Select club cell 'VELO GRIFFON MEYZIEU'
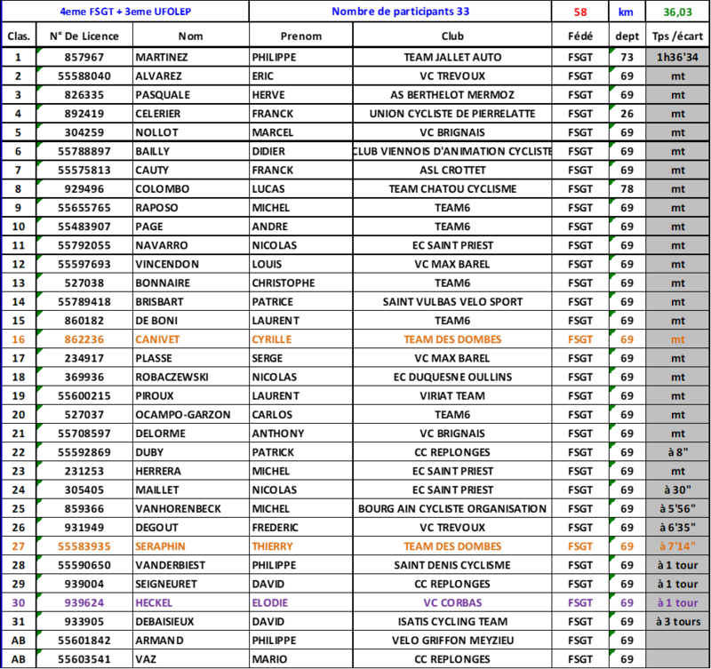 click(452, 641)
